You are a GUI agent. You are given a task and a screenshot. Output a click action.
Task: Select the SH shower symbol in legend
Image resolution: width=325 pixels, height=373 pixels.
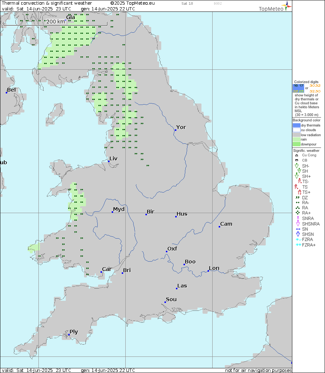[299, 171]
